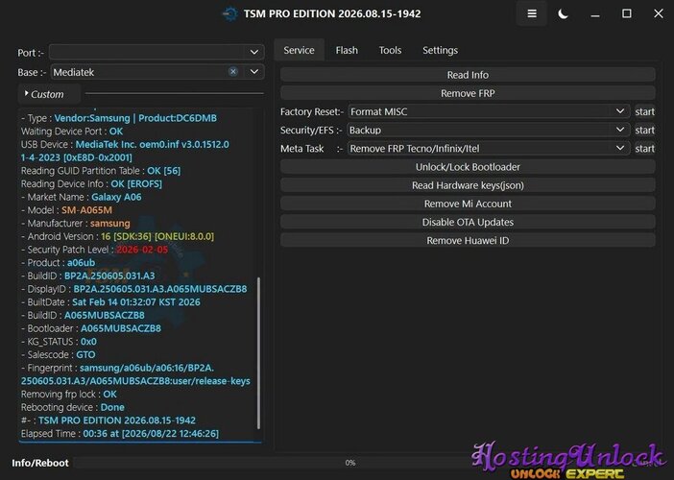Screen dimensions: 674x480
Task: Click the log panel vertical scrollbar
Action: click(x=258, y=352)
